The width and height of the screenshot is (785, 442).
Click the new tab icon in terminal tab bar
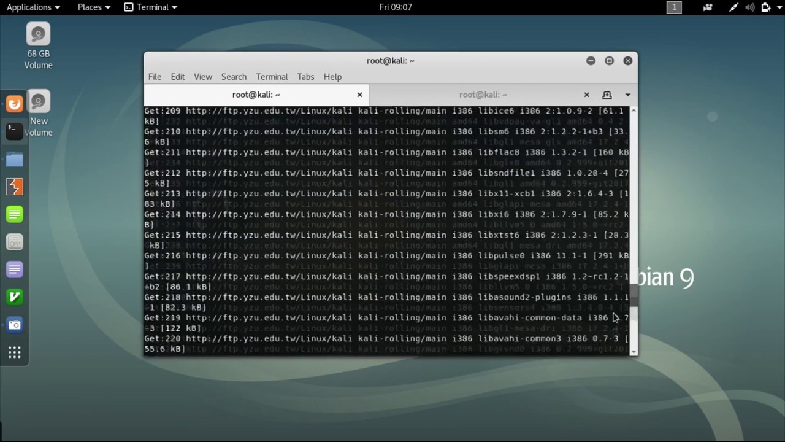607,95
